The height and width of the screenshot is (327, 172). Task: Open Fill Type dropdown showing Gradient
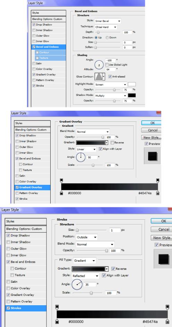point(84,261)
